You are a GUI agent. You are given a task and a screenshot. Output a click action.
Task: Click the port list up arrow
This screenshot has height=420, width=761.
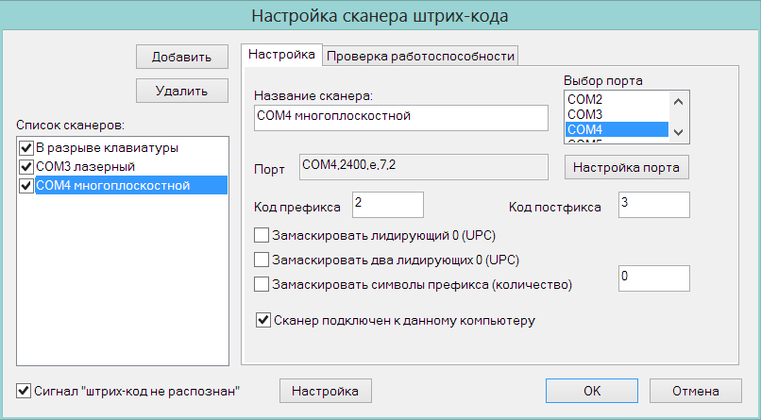point(679,101)
